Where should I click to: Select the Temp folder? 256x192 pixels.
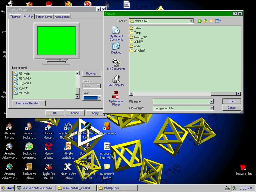coord(135,33)
